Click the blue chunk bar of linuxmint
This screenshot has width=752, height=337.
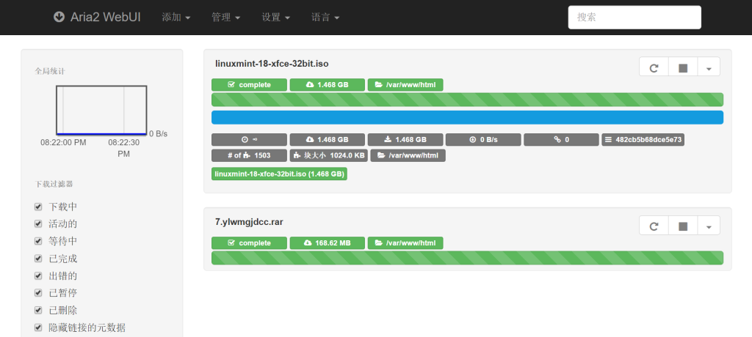[x=467, y=117]
